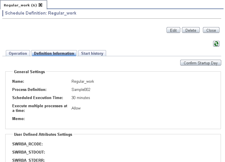This screenshot has width=225, height=162.
Task: Click the 30 minutes execution time value
Action: coord(81,98)
